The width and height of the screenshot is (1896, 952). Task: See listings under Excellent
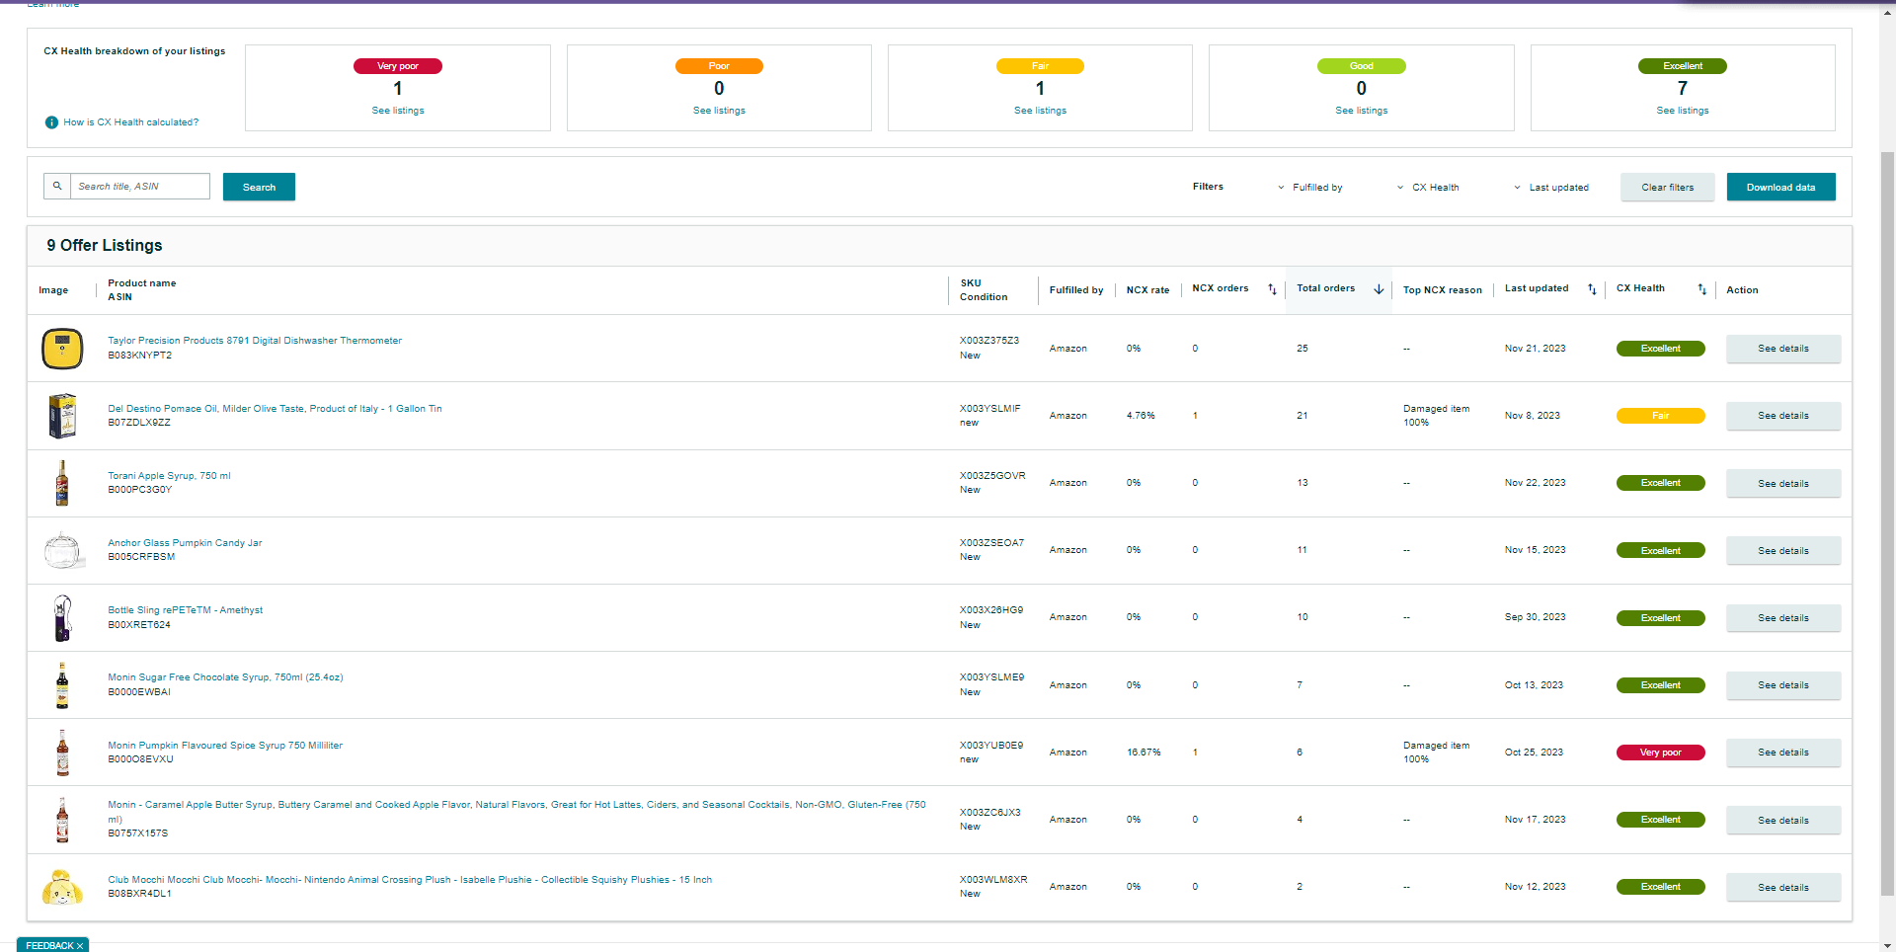[1682, 111]
